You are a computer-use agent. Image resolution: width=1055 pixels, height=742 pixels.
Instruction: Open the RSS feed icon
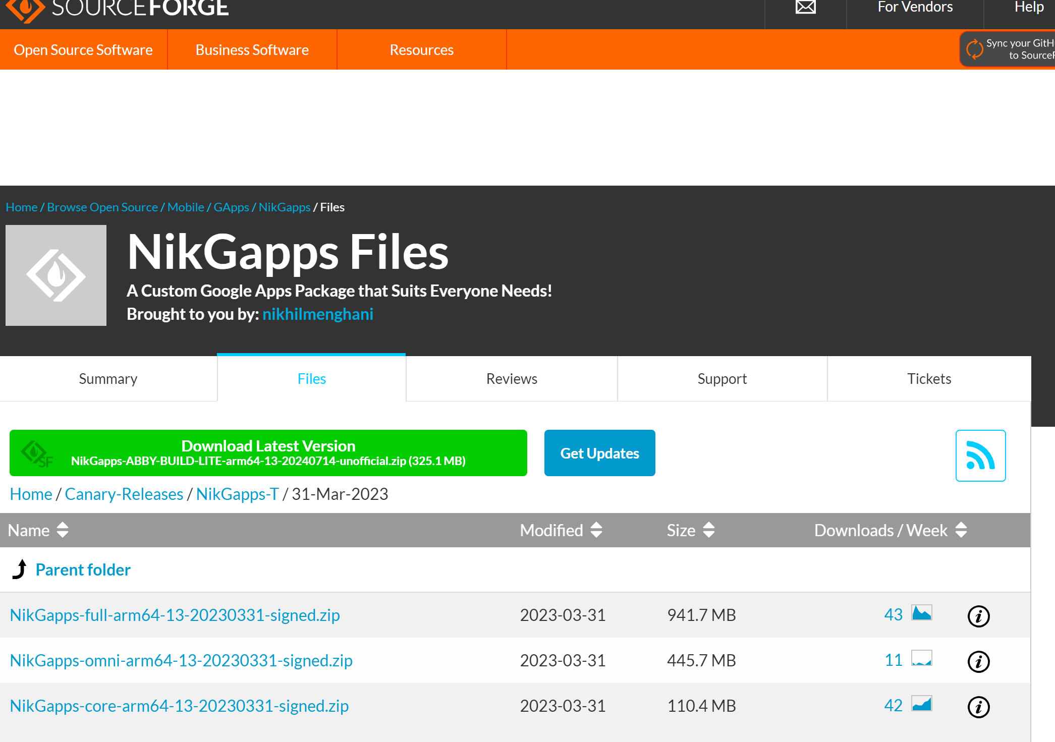(x=980, y=455)
